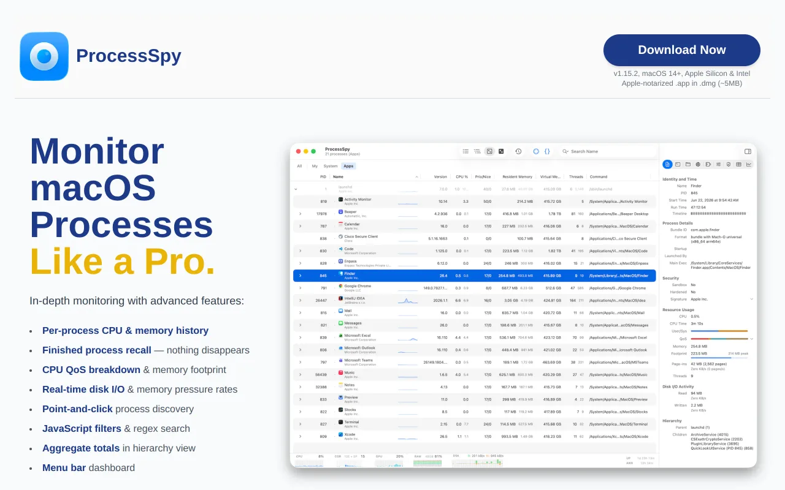
Task: Open the search options magnifier dropdown
Action: click(x=565, y=151)
